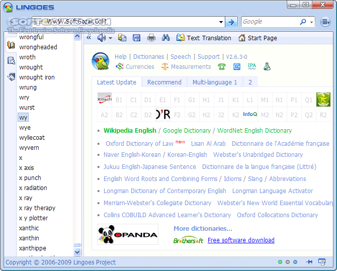The height and width of the screenshot is (271, 337).
Task: Open Collins COBUILD Advanced Learner's Dictionary link
Action: pyautogui.click(x=167, y=215)
